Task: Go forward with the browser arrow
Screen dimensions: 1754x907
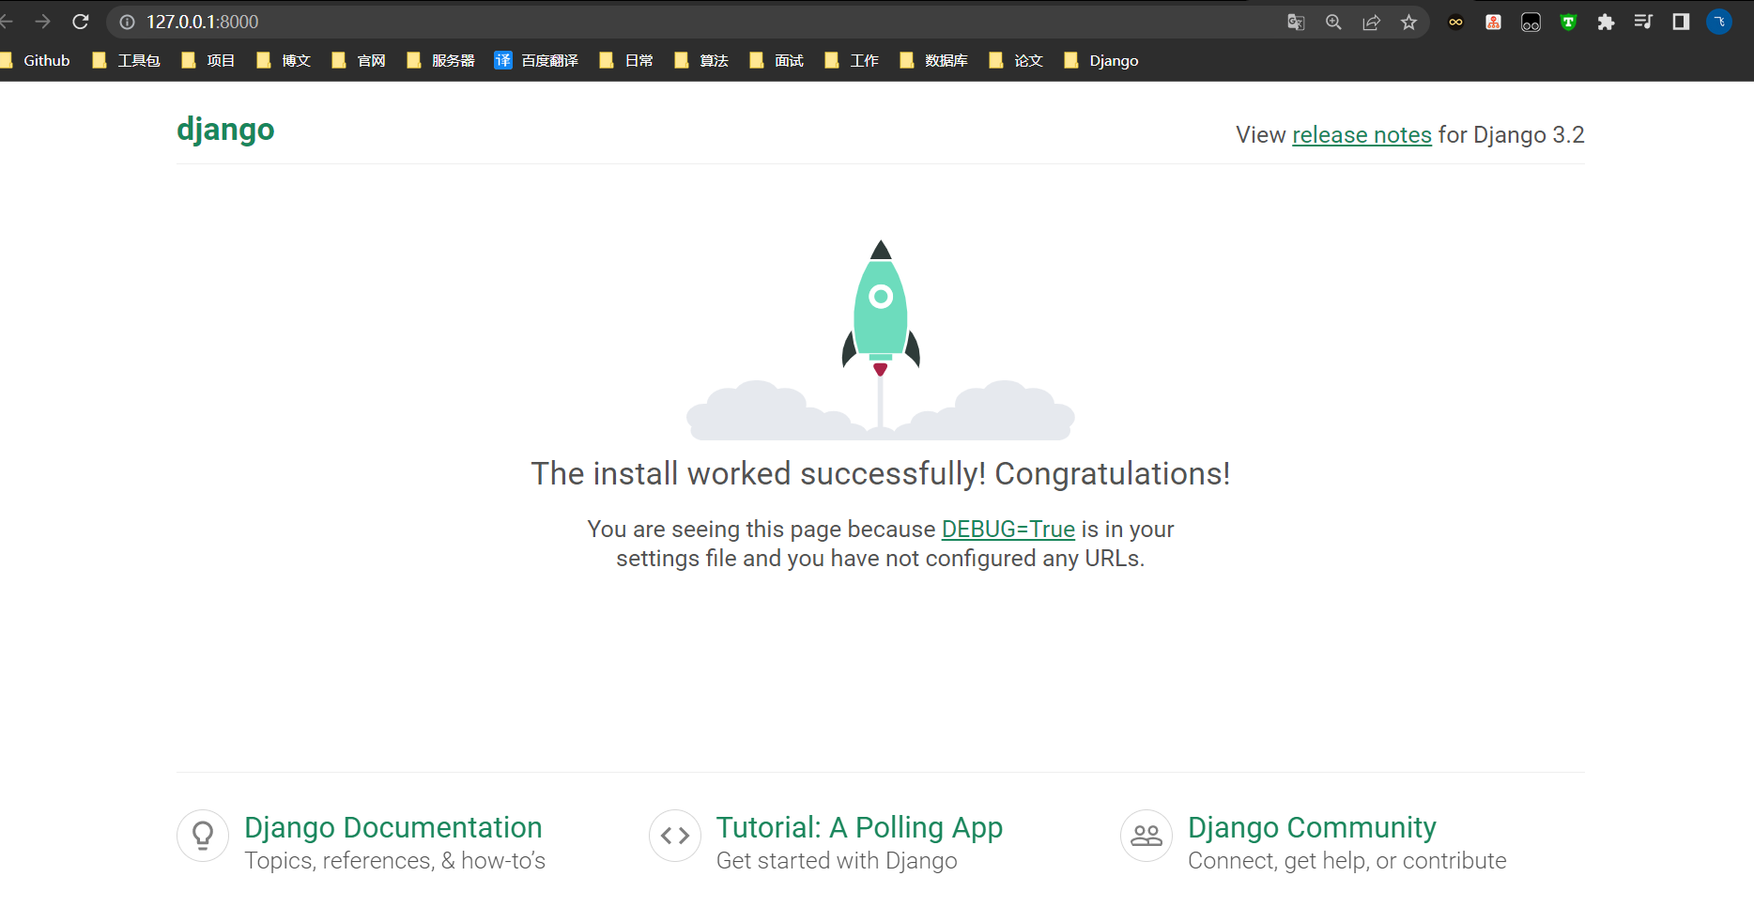Action: [42, 22]
